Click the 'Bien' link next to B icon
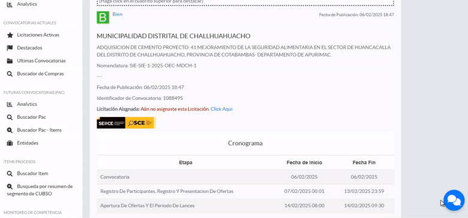Image resolution: width=468 pixels, height=218 pixels. click(117, 14)
